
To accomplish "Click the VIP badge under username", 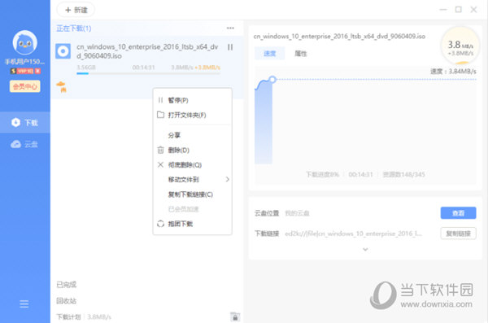I will point(25,71).
